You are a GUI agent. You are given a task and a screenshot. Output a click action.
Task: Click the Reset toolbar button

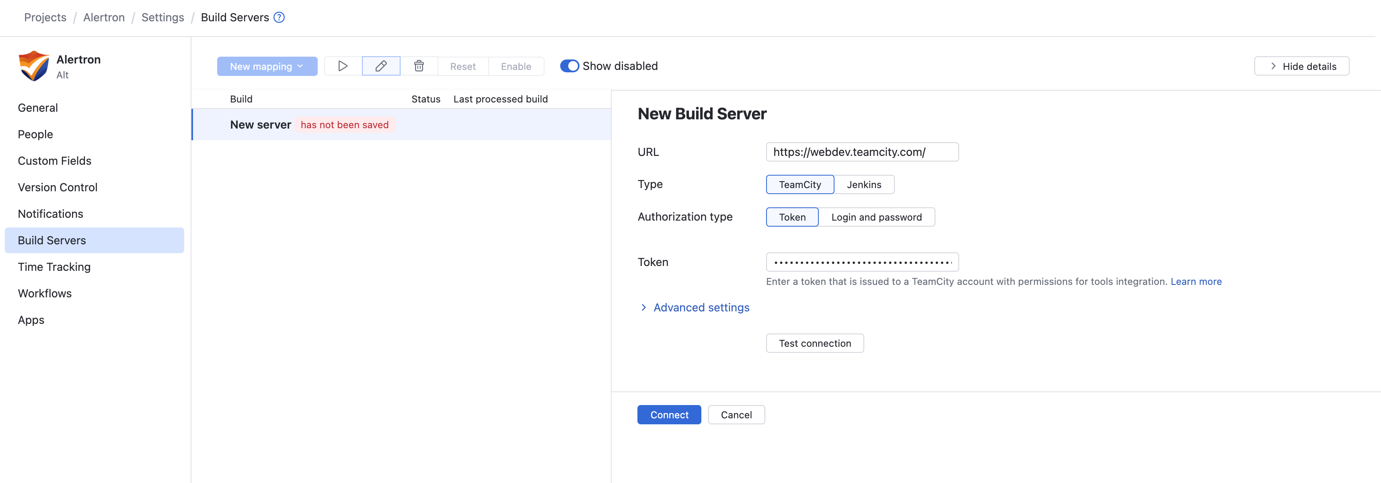point(462,66)
